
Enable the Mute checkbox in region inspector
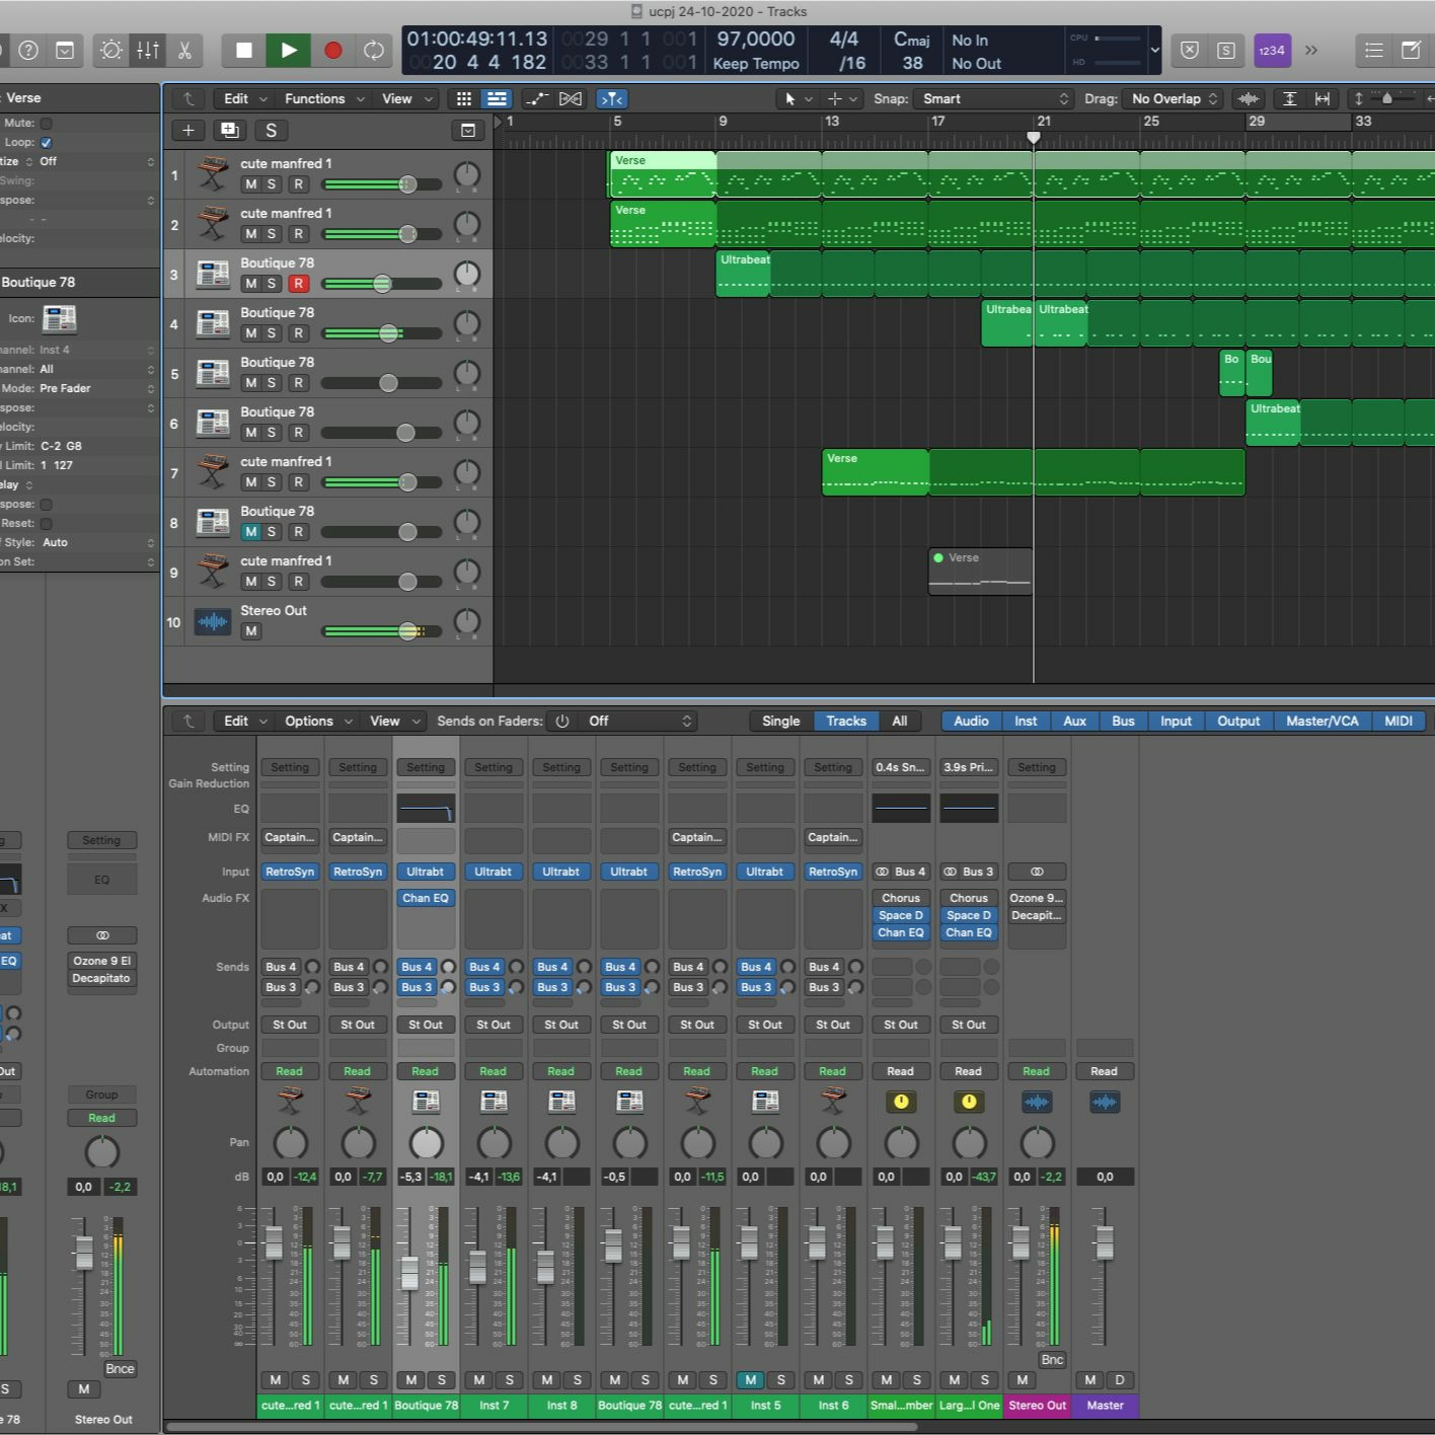[x=46, y=123]
